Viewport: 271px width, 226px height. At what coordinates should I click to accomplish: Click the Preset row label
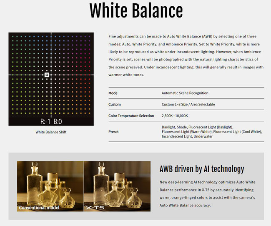[113, 132]
